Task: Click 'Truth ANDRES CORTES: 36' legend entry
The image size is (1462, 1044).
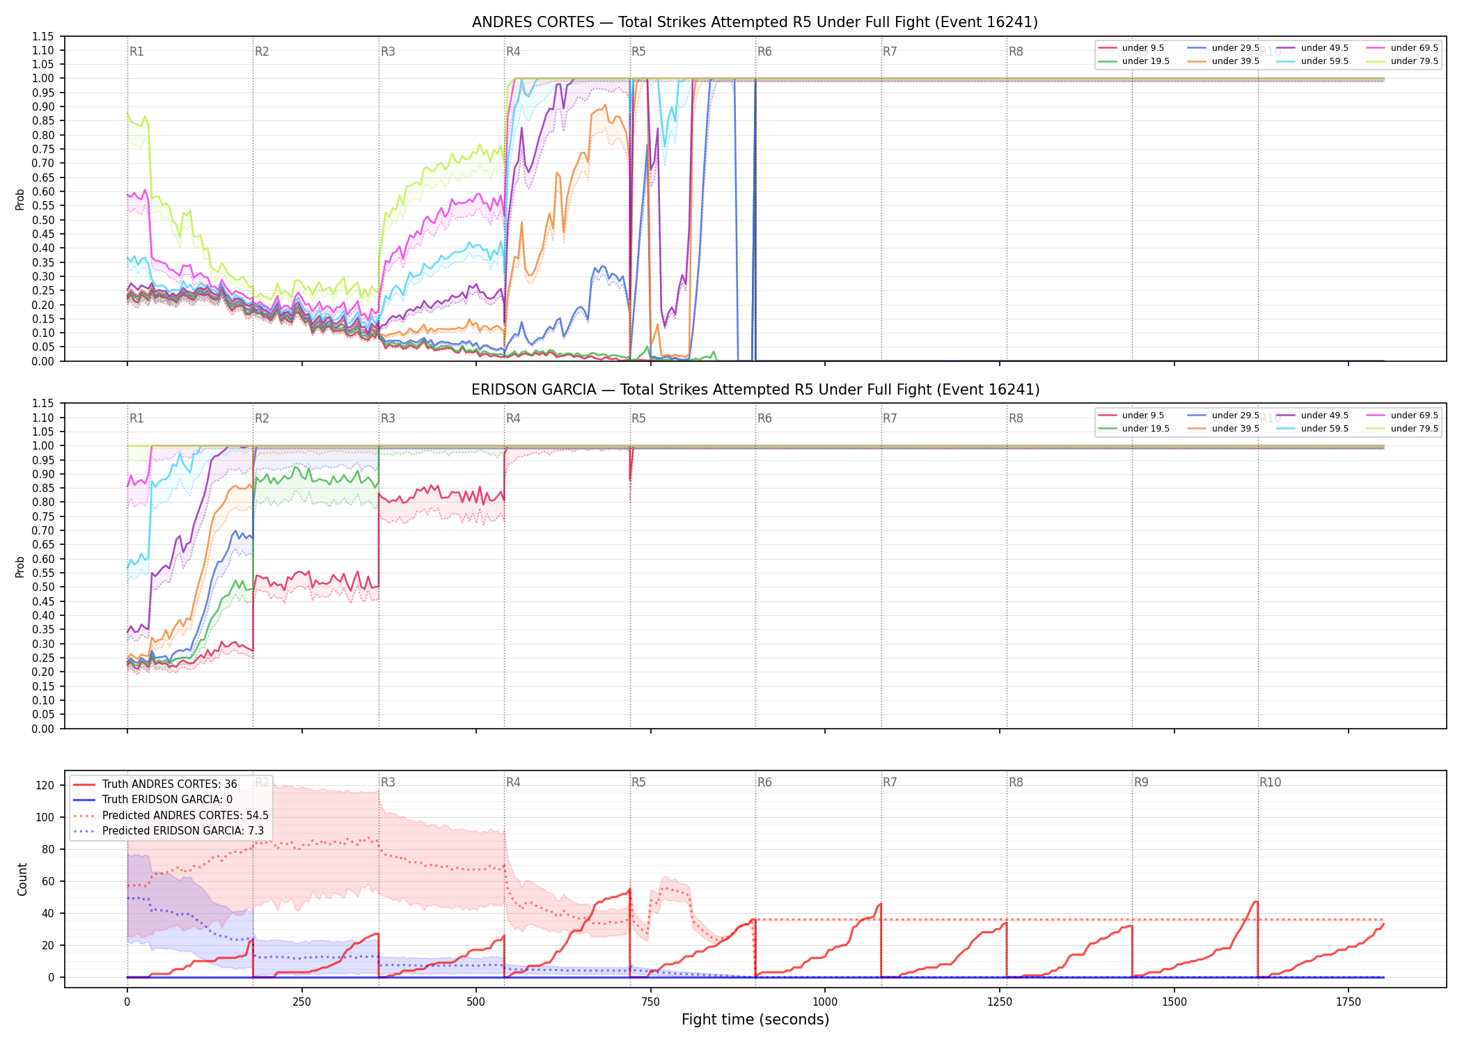Action: [x=155, y=784]
